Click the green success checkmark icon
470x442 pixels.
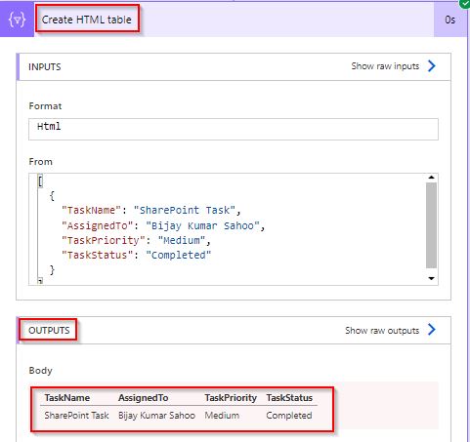coord(464,3)
